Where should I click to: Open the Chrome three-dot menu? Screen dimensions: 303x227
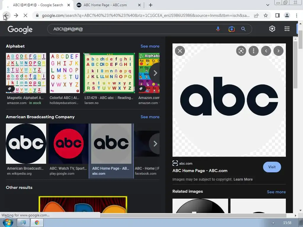296,15
